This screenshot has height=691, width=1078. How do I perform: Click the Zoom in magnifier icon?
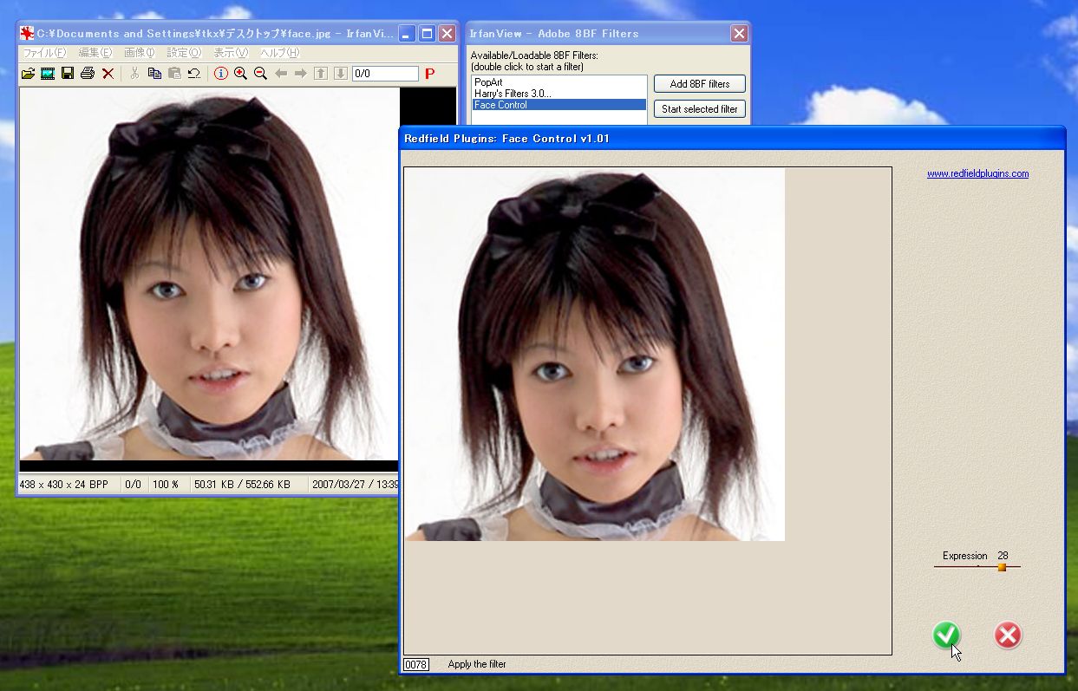241,74
